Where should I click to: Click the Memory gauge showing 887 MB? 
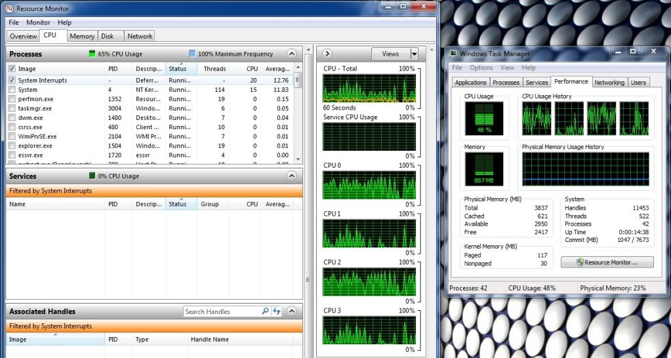(x=483, y=168)
